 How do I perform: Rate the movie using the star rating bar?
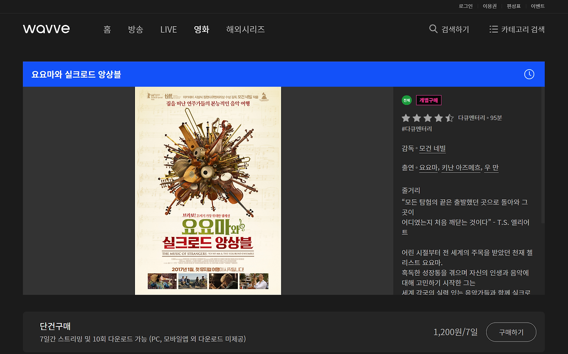pyautogui.click(x=428, y=118)
